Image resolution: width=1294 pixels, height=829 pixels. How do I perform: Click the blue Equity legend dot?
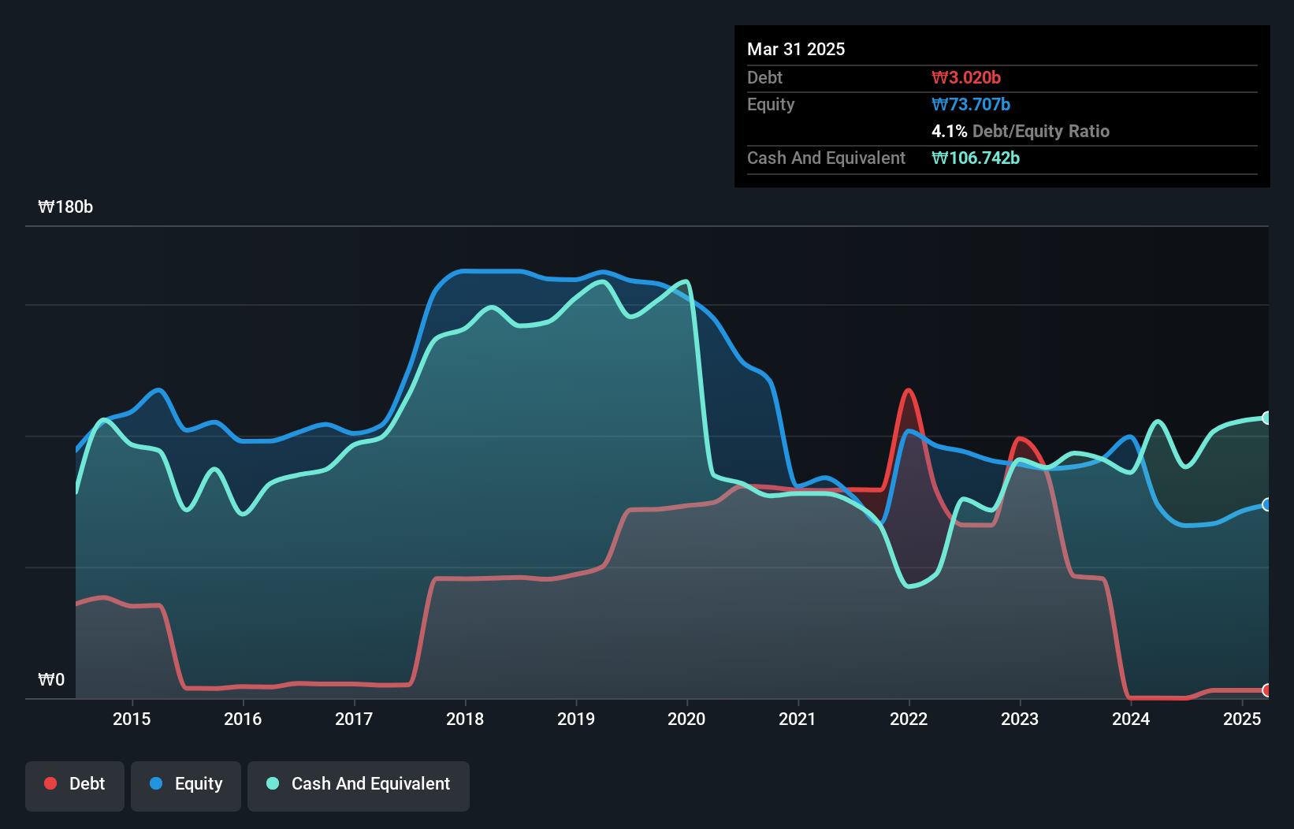(x=156, y=783)
